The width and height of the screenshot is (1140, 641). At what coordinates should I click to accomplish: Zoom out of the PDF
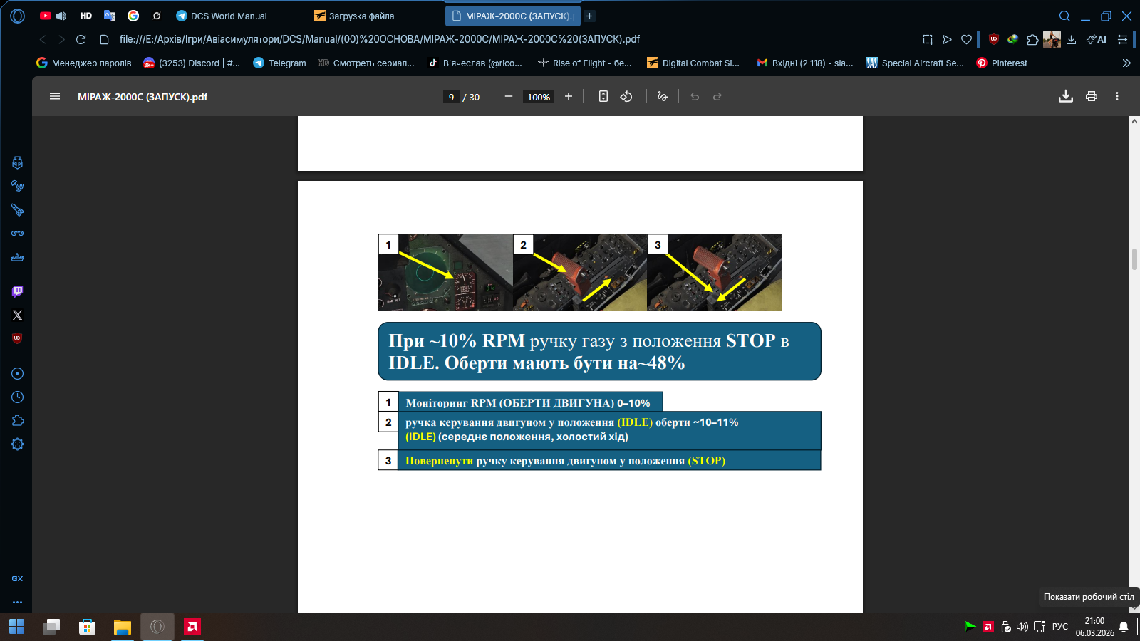509,97
